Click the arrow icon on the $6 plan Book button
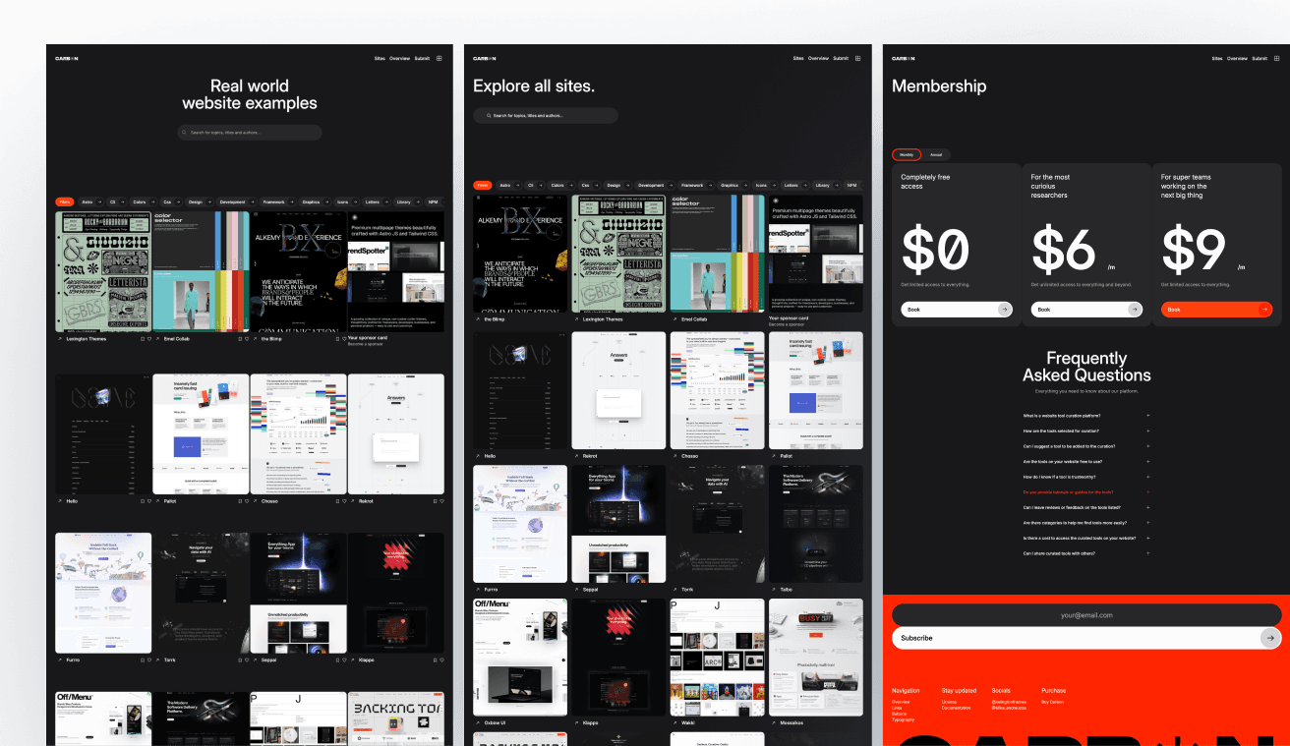Viewport: 1290px width, 746px height. [x=1135, y=310]
